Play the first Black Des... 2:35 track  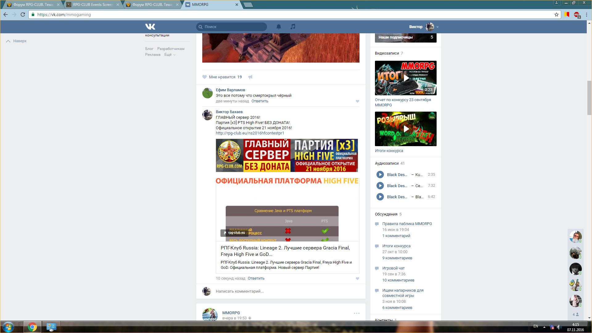click(380, 175)
